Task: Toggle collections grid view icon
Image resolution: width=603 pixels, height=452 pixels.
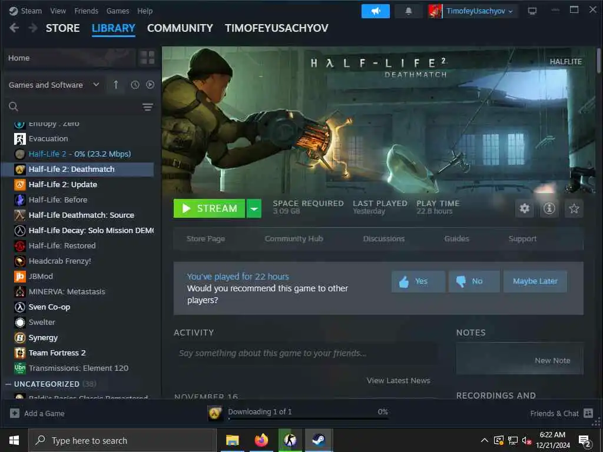Action: pos(147,58)
